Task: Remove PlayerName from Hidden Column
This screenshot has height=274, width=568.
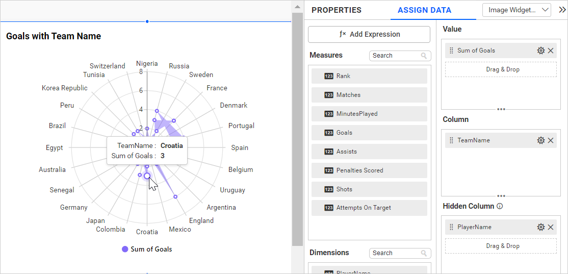Action: pyautogui.click(x=551, y=227)
